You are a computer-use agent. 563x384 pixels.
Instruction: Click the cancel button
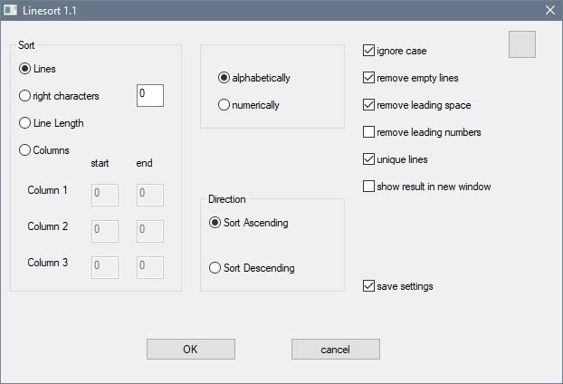336,350
